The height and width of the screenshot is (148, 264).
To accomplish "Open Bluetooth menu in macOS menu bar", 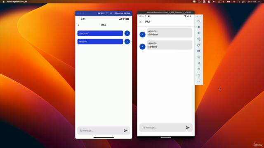I will point(224,2).
